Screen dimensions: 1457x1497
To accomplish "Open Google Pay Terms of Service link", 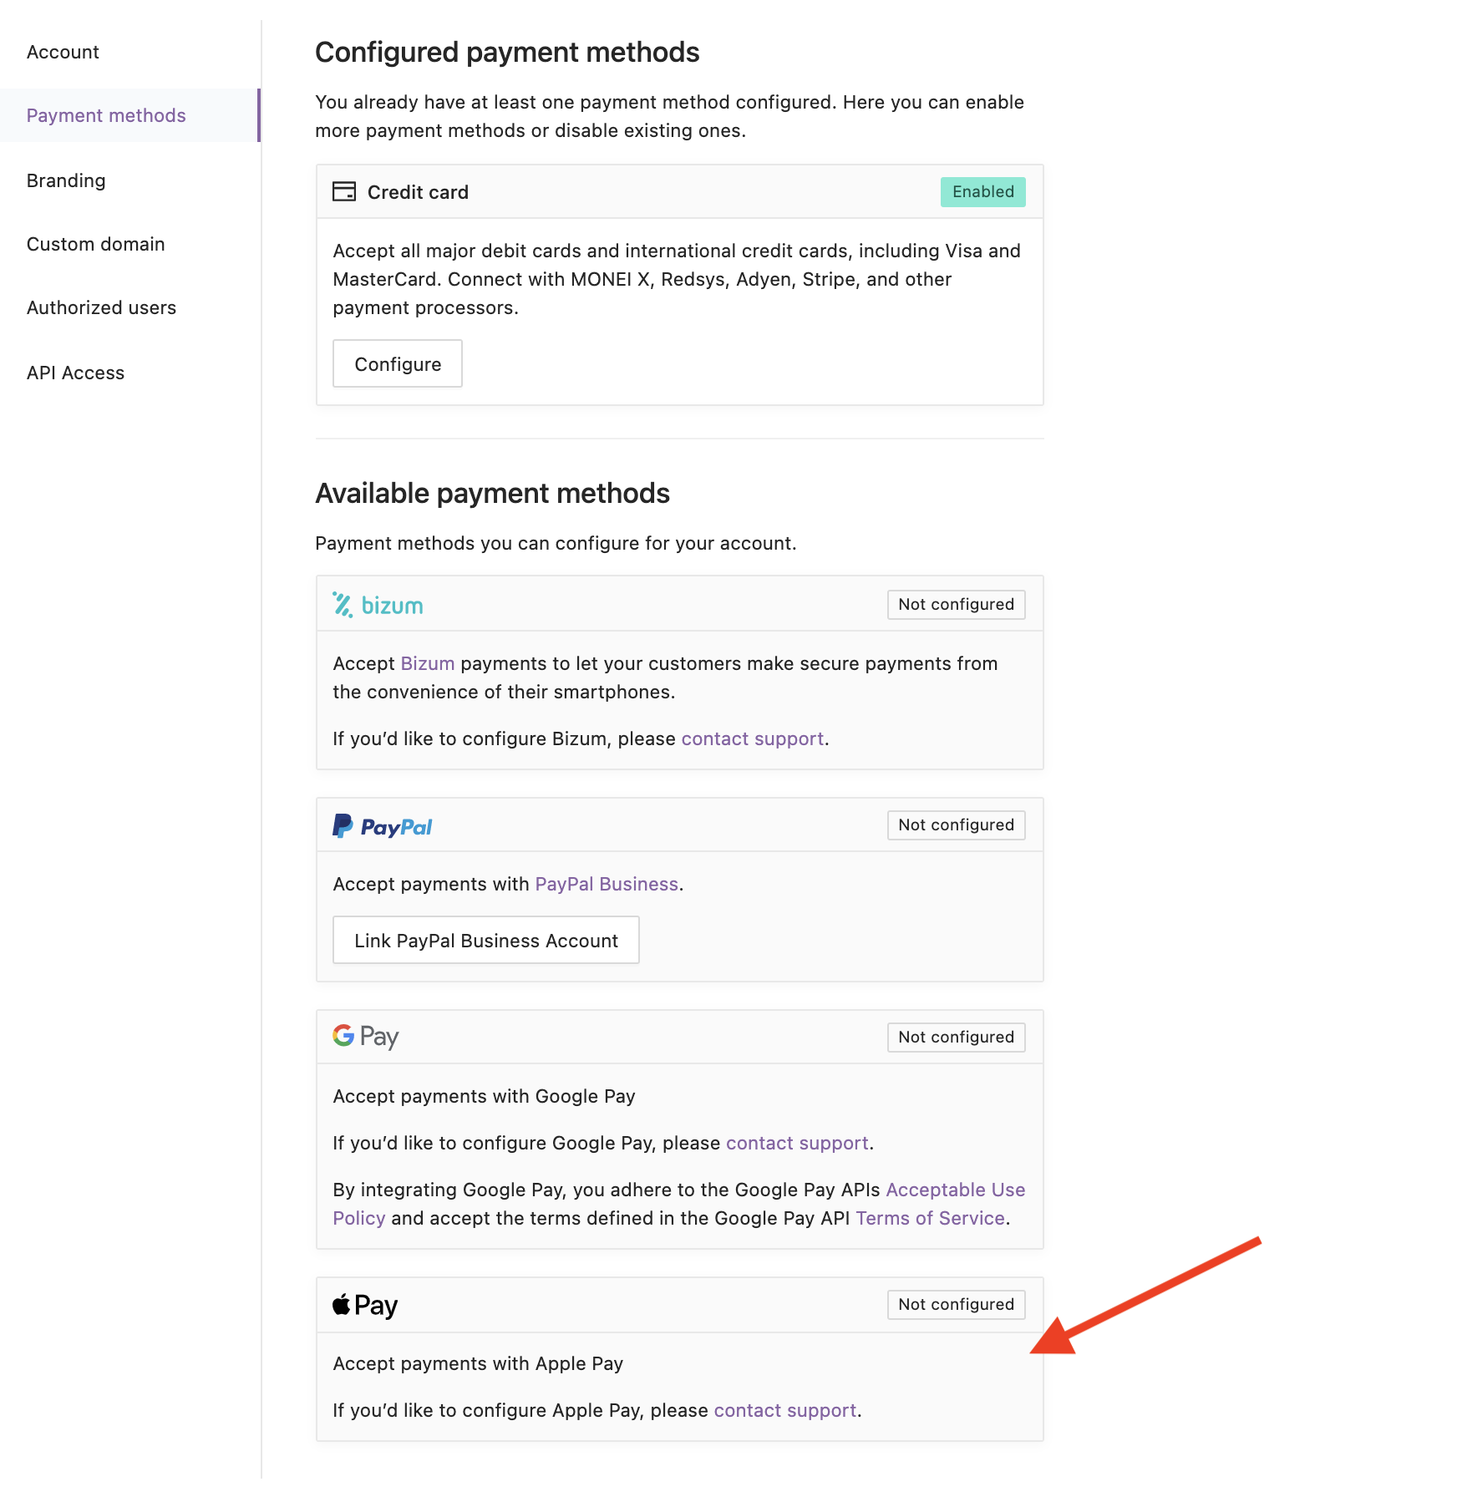I will point(930,1218).
